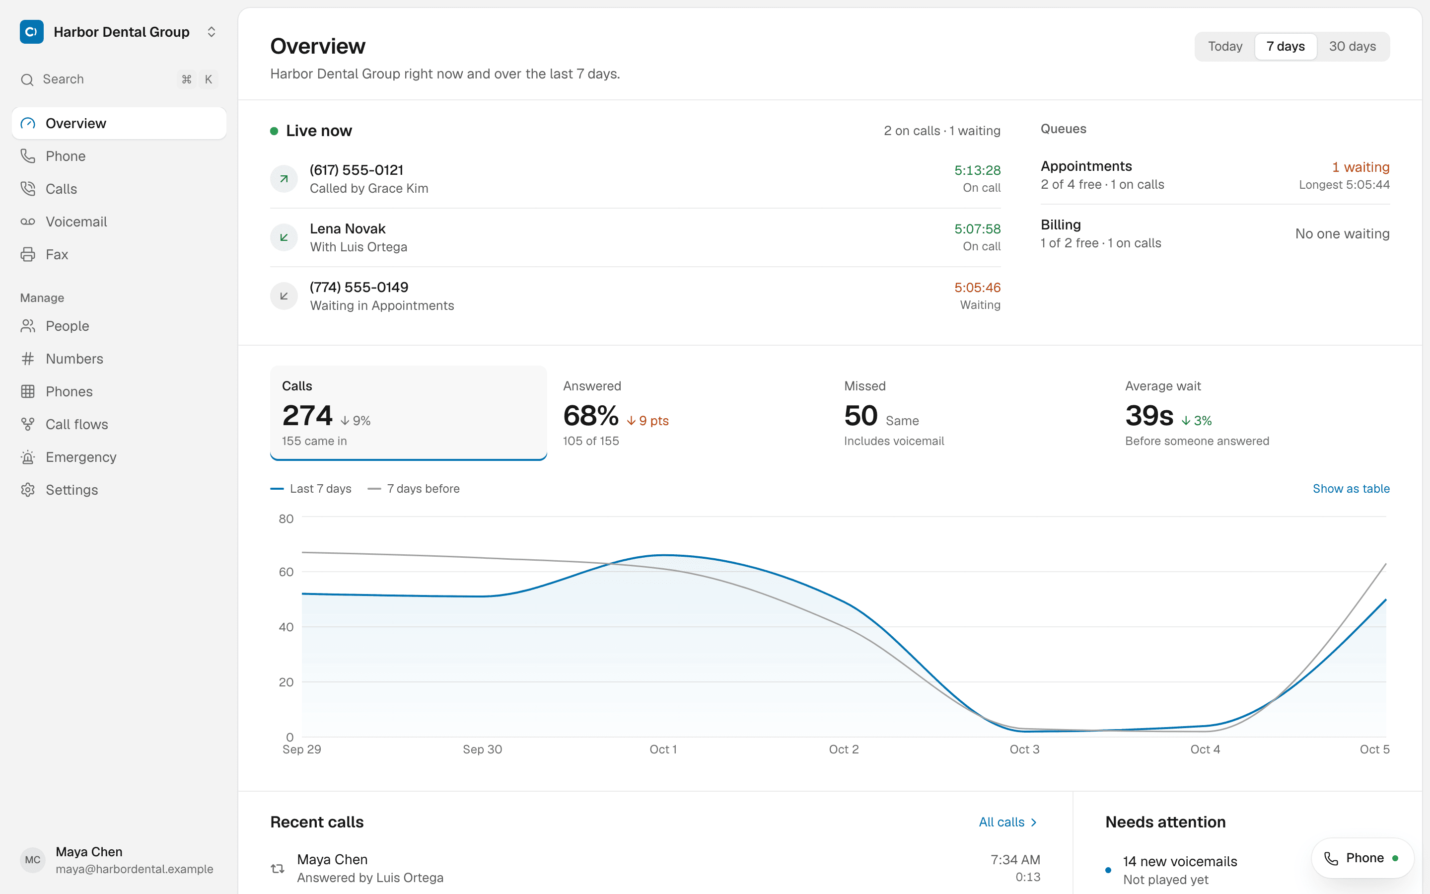Click the incoming arrow icon for (774) 555-0149
The height and width of the screenshot is (894, 1430).
coord(284,296)
